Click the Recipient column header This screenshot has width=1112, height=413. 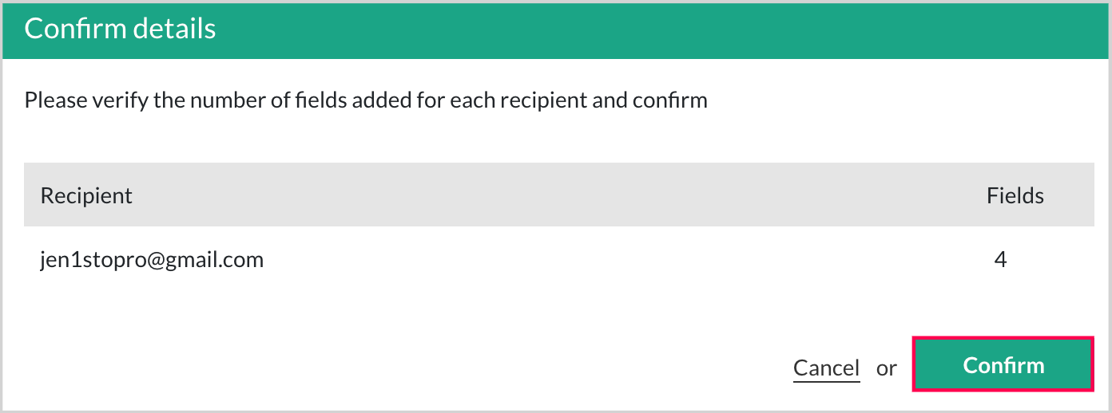coord(86,195)
